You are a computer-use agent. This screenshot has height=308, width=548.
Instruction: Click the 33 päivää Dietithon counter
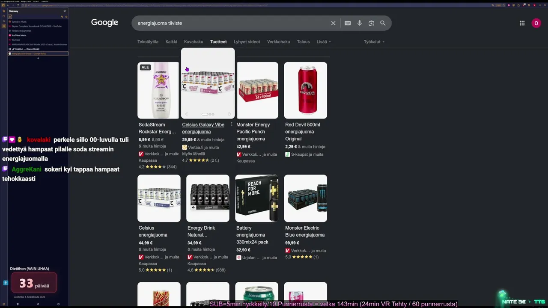(34, 283)
